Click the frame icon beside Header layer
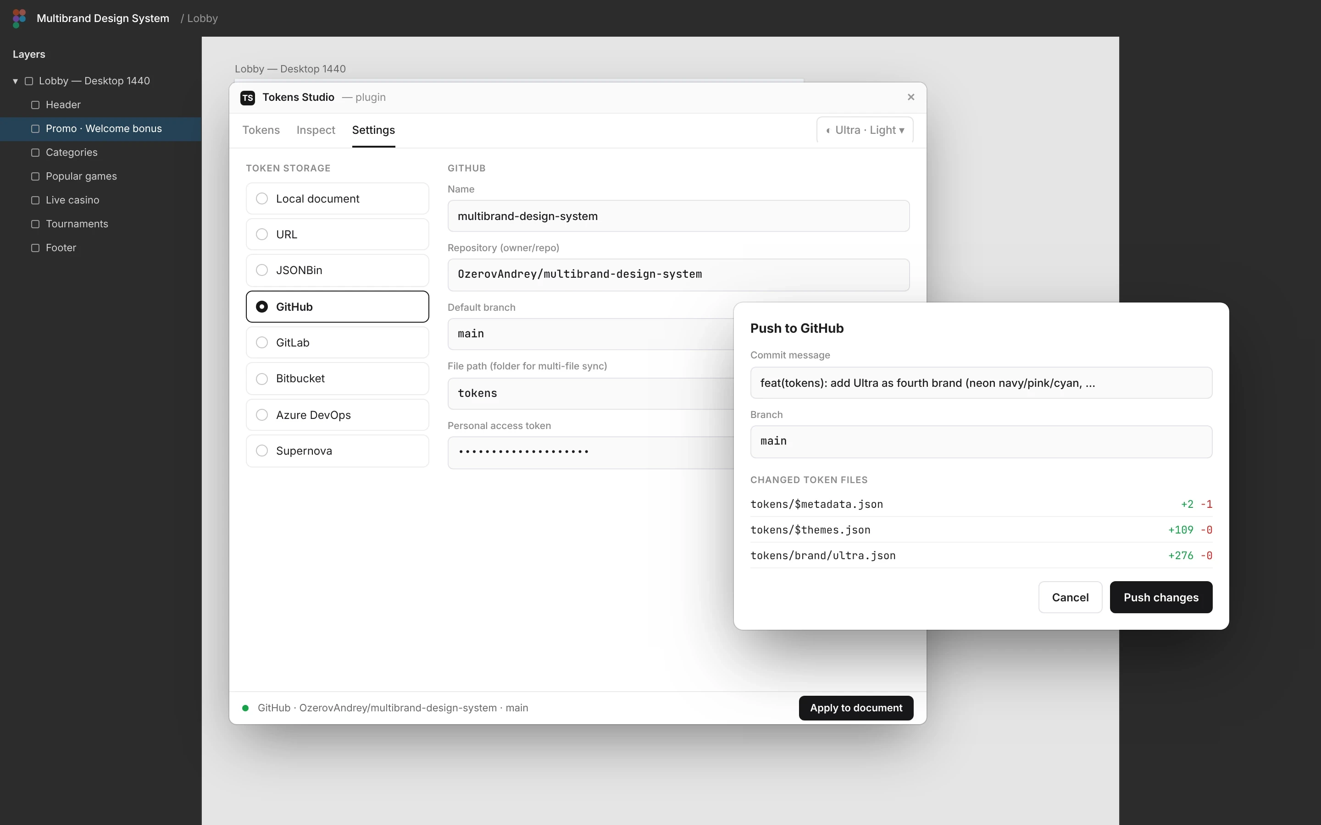 tap(35, 105)
